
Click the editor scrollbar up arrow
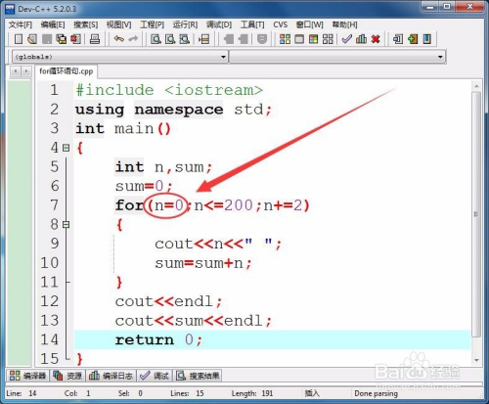(x=476, y=86)
